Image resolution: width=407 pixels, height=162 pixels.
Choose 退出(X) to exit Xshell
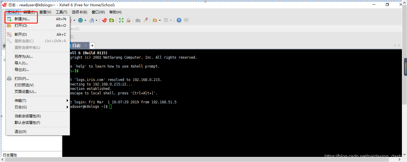(38, 132)
